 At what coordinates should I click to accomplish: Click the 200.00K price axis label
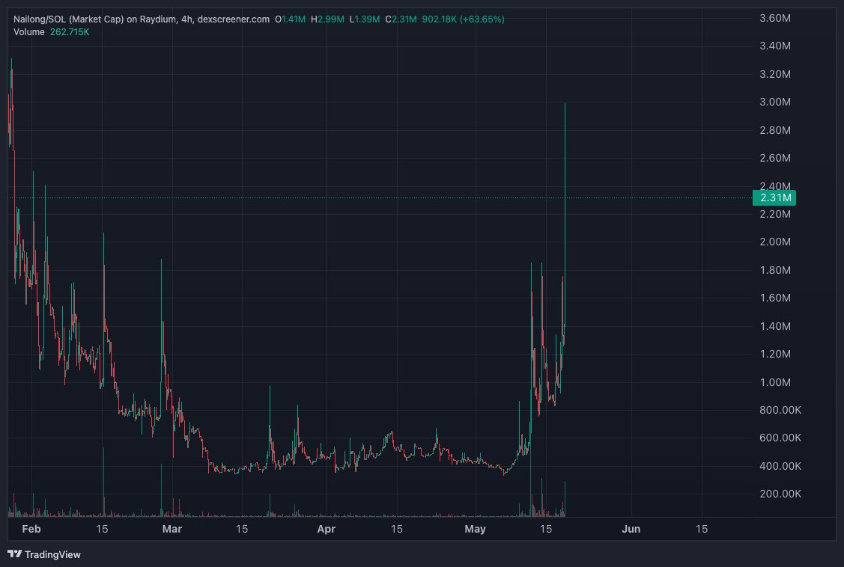click(780, 494)
